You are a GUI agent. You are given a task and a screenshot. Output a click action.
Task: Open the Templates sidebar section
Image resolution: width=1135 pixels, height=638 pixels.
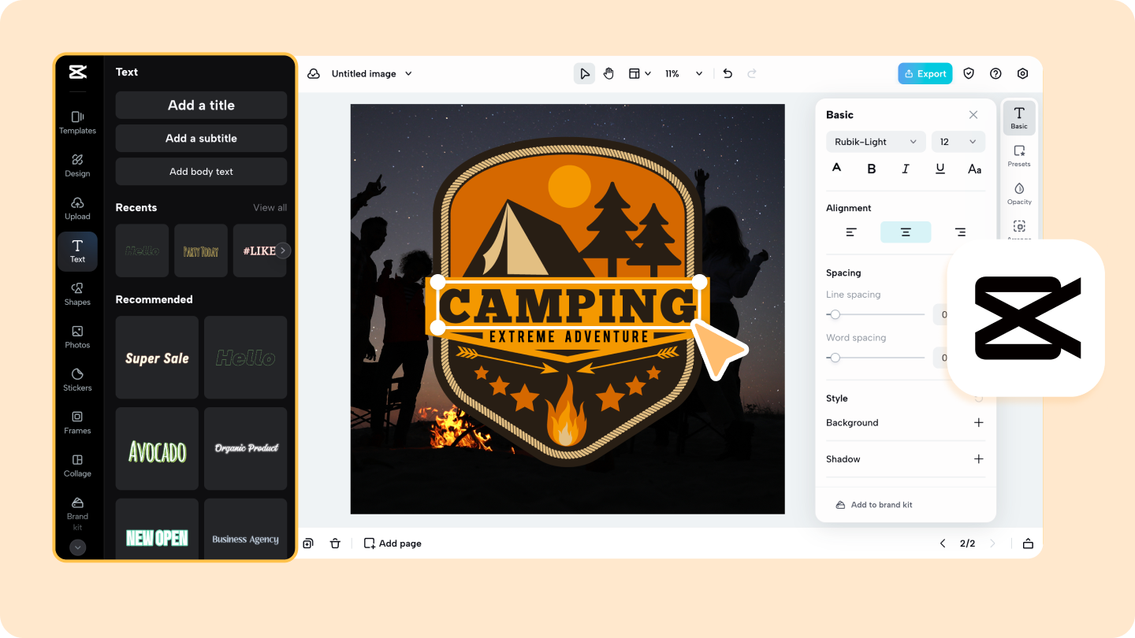[x=77, y=122]
